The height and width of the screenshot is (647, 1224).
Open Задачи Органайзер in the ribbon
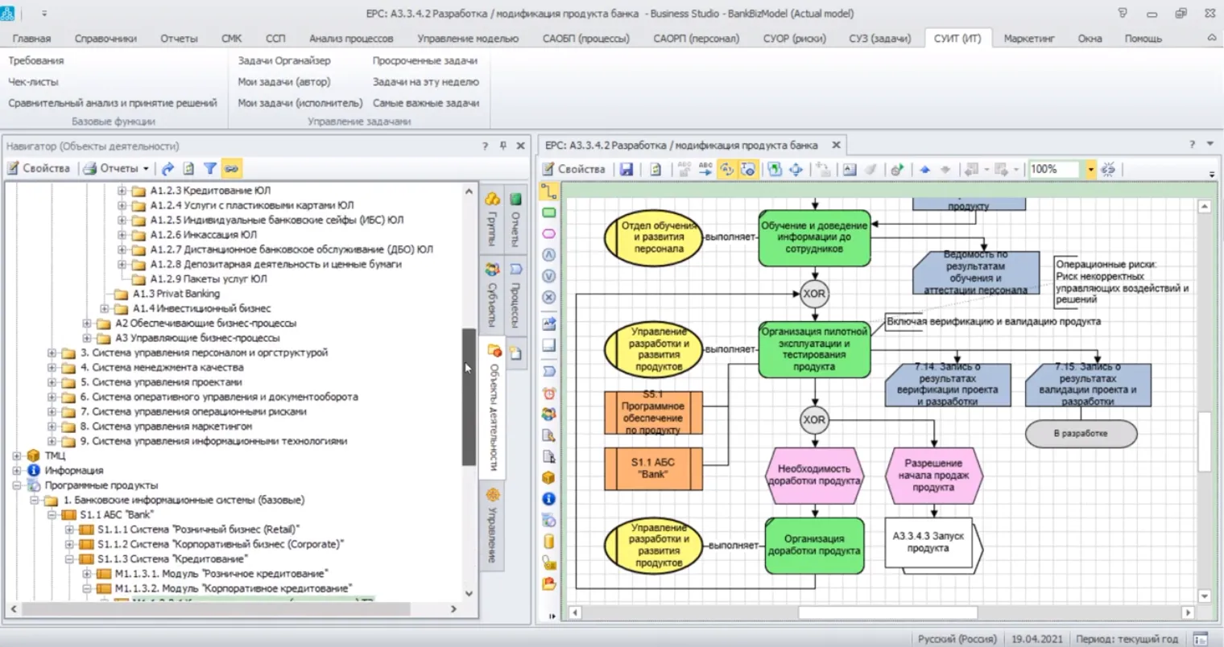click(284, 60)
